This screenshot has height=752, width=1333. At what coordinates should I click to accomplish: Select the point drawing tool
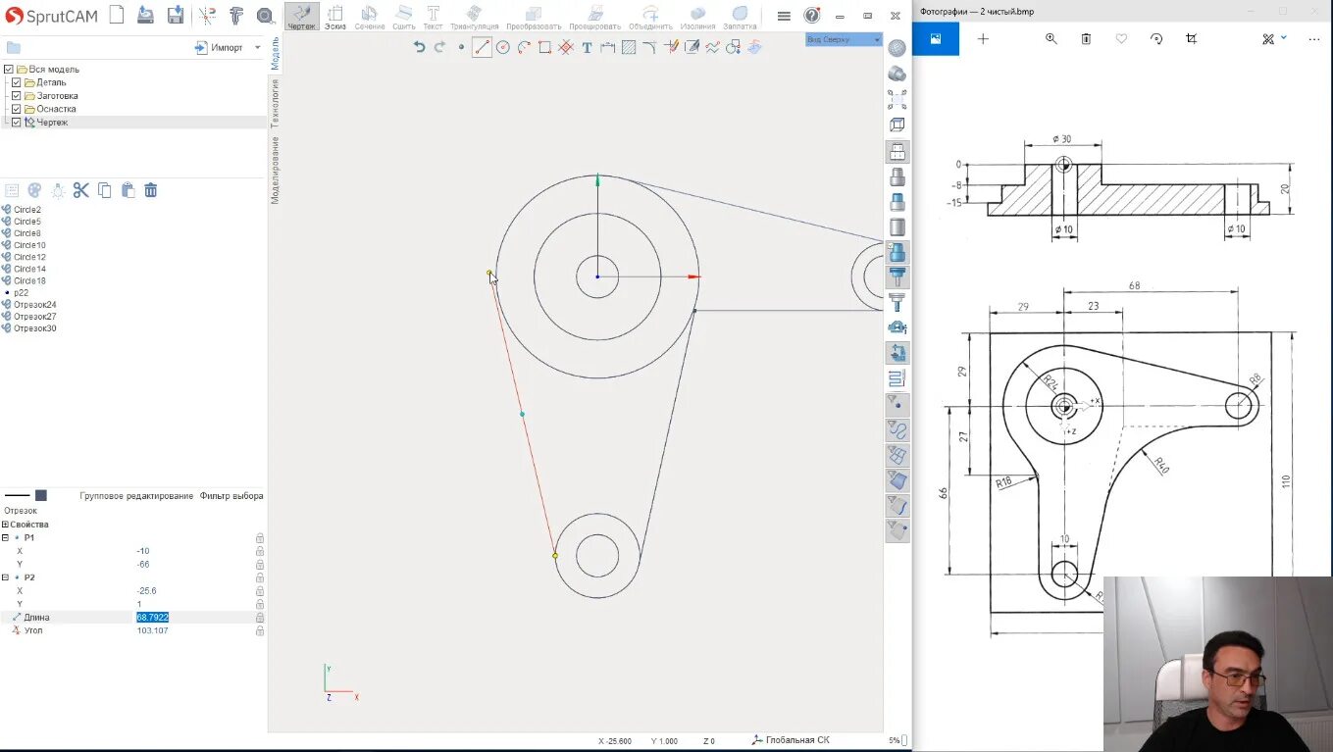click(x=461, y=47)
